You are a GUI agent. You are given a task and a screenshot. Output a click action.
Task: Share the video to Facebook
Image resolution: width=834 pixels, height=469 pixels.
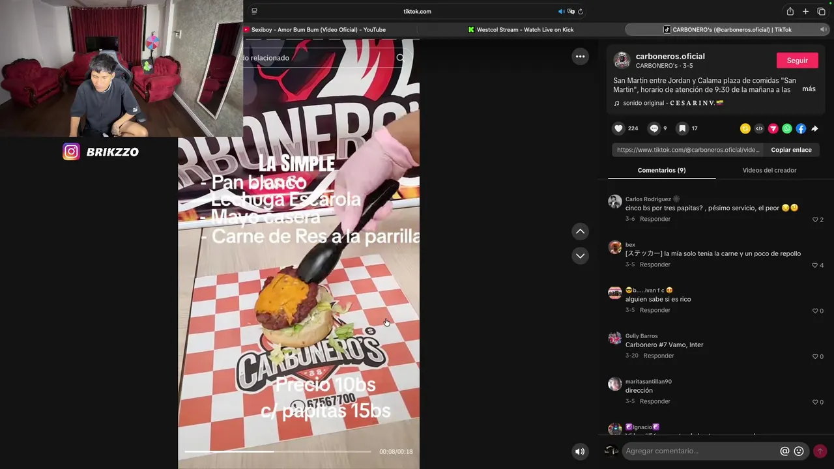[x=801, y=129]
